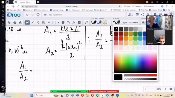Select the black swatch with checkmark
The height and width of the screenshot is (98, 175).
pyautogui.click(x=116, y=29)
